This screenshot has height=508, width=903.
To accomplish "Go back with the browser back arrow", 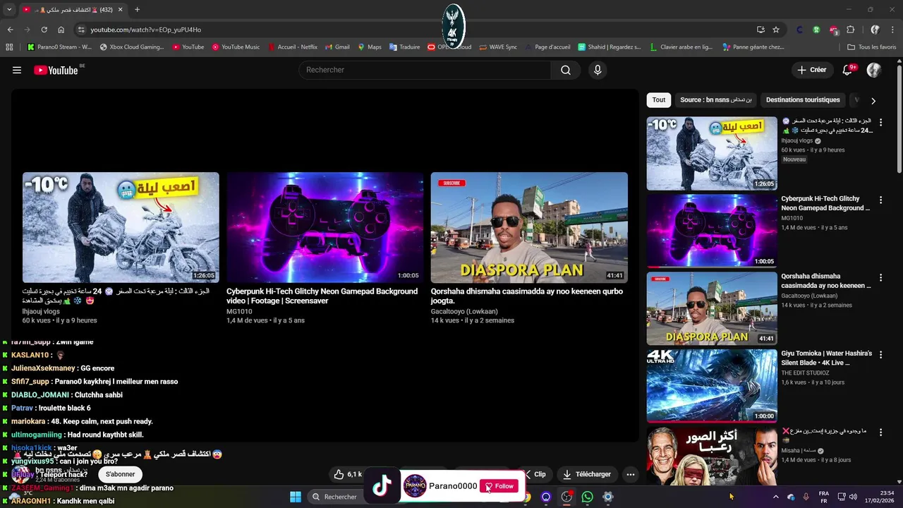I will click(10, 30).
